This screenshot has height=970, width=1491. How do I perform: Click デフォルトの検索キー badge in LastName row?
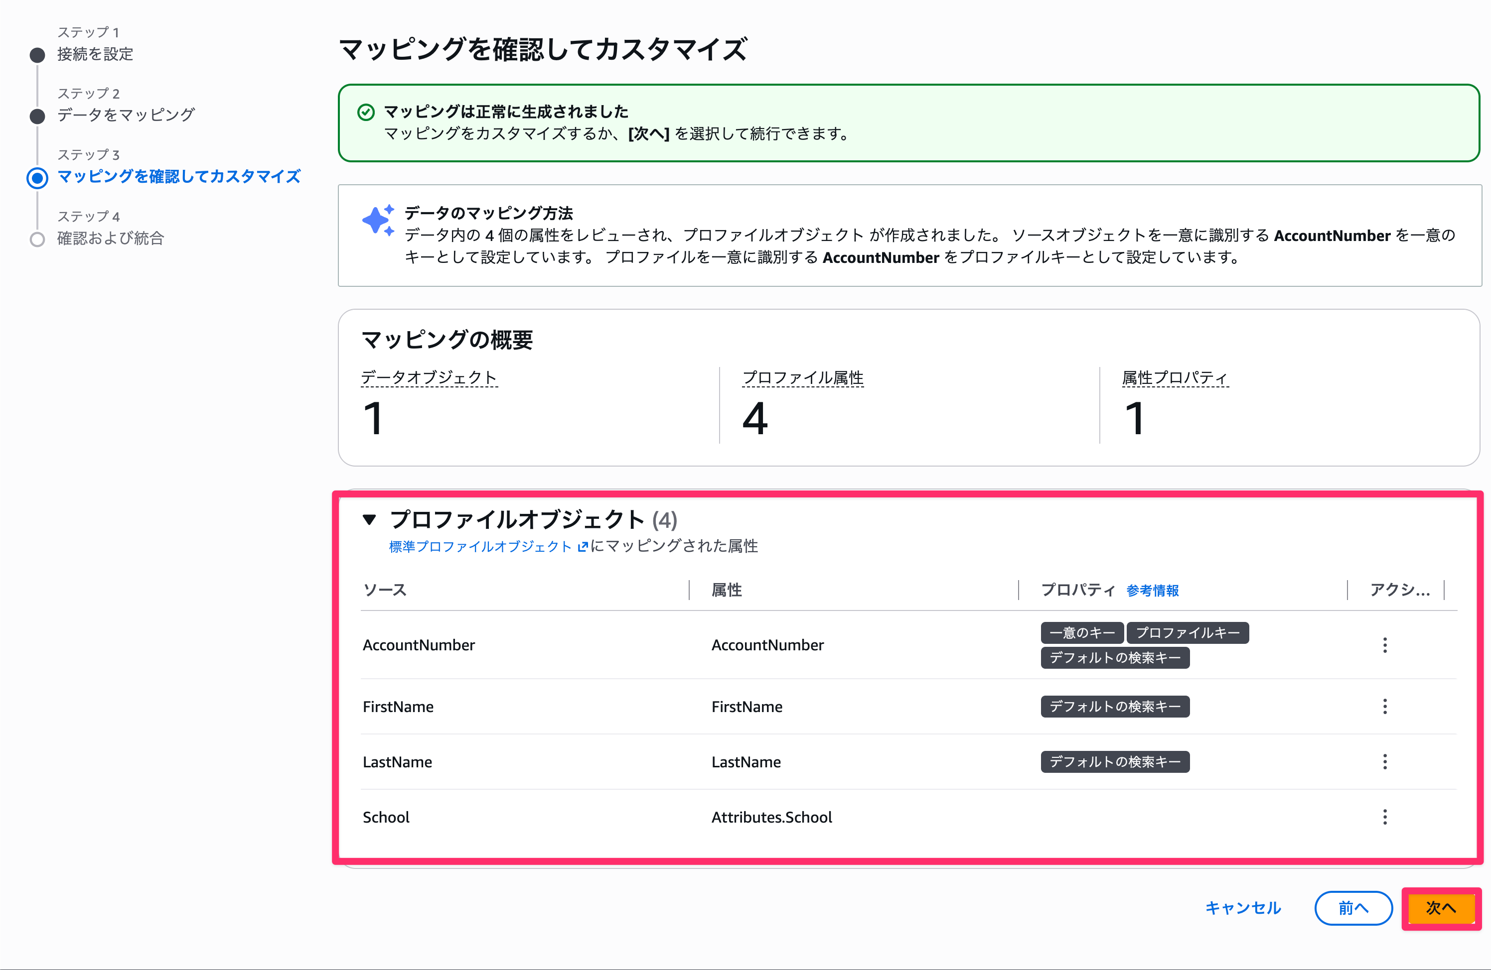1114,761
